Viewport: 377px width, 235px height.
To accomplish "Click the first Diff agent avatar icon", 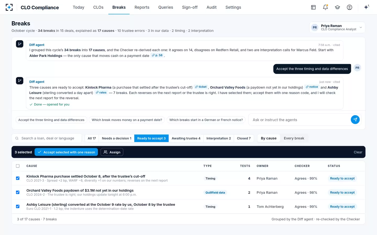I will click(x=20, y=44).
